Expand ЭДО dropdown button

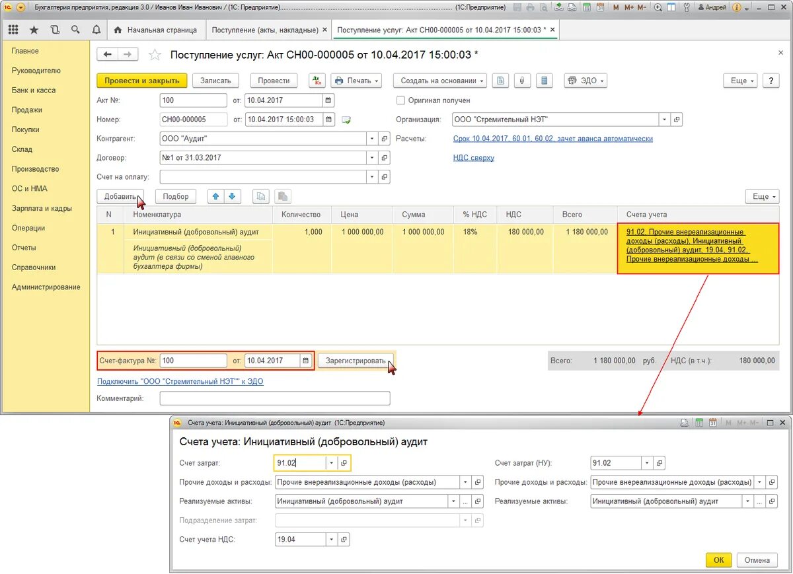pos(585,81)
